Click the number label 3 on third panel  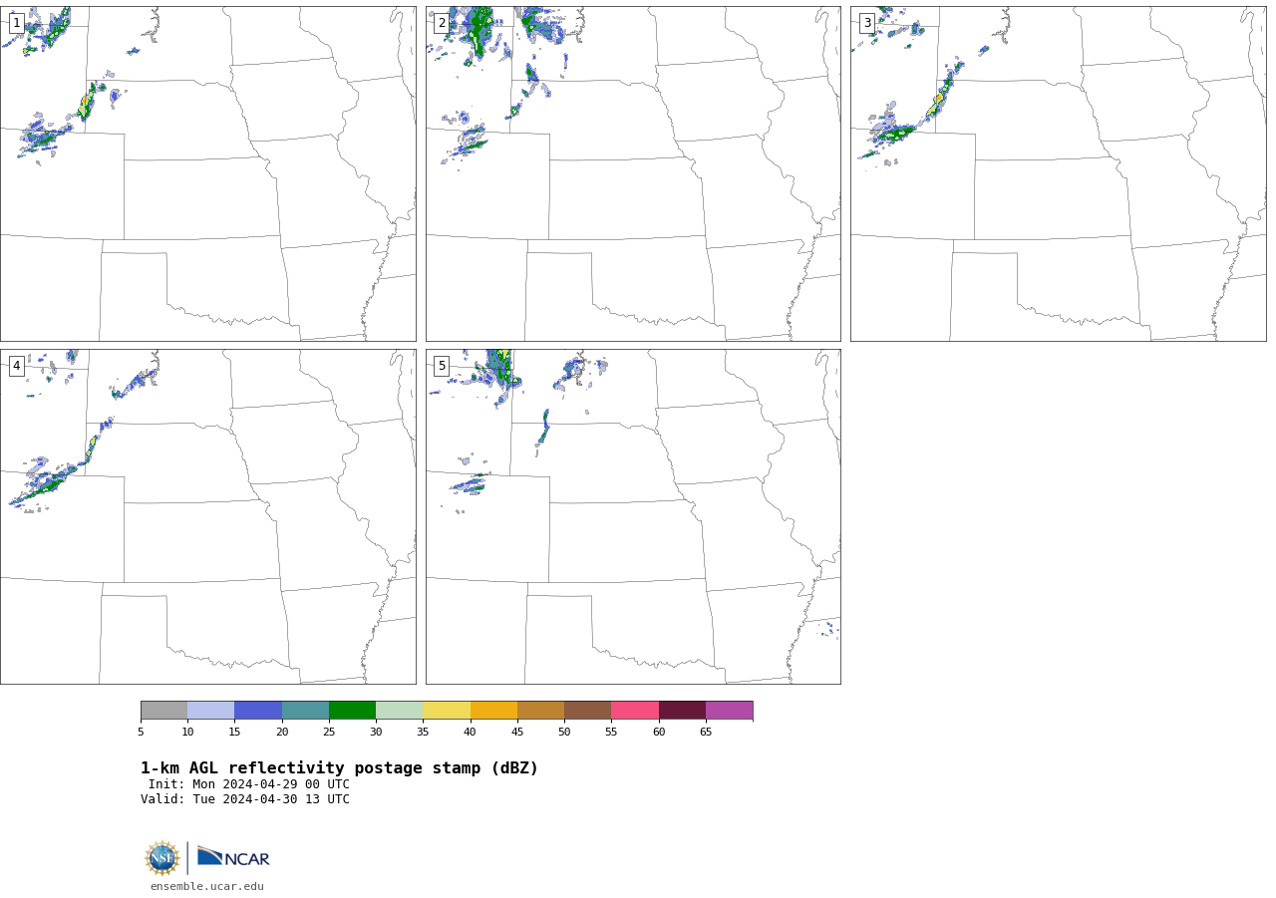coord(866,23)
